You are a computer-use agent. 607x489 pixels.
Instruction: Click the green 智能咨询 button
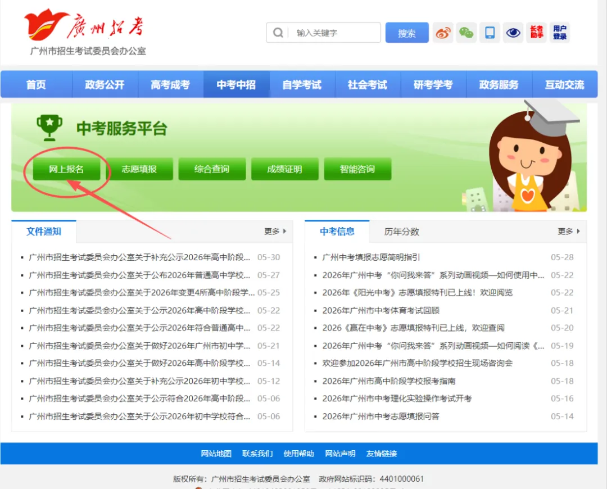pos(357,169)
